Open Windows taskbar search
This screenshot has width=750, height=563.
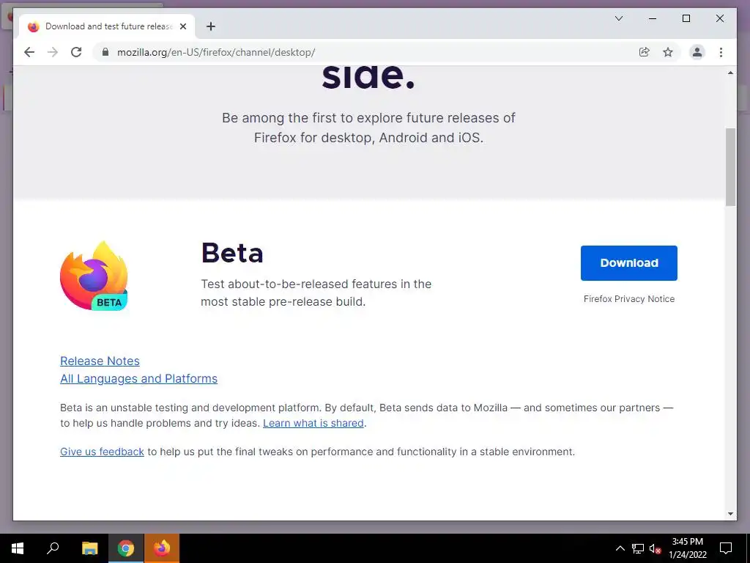pos(53,548)
